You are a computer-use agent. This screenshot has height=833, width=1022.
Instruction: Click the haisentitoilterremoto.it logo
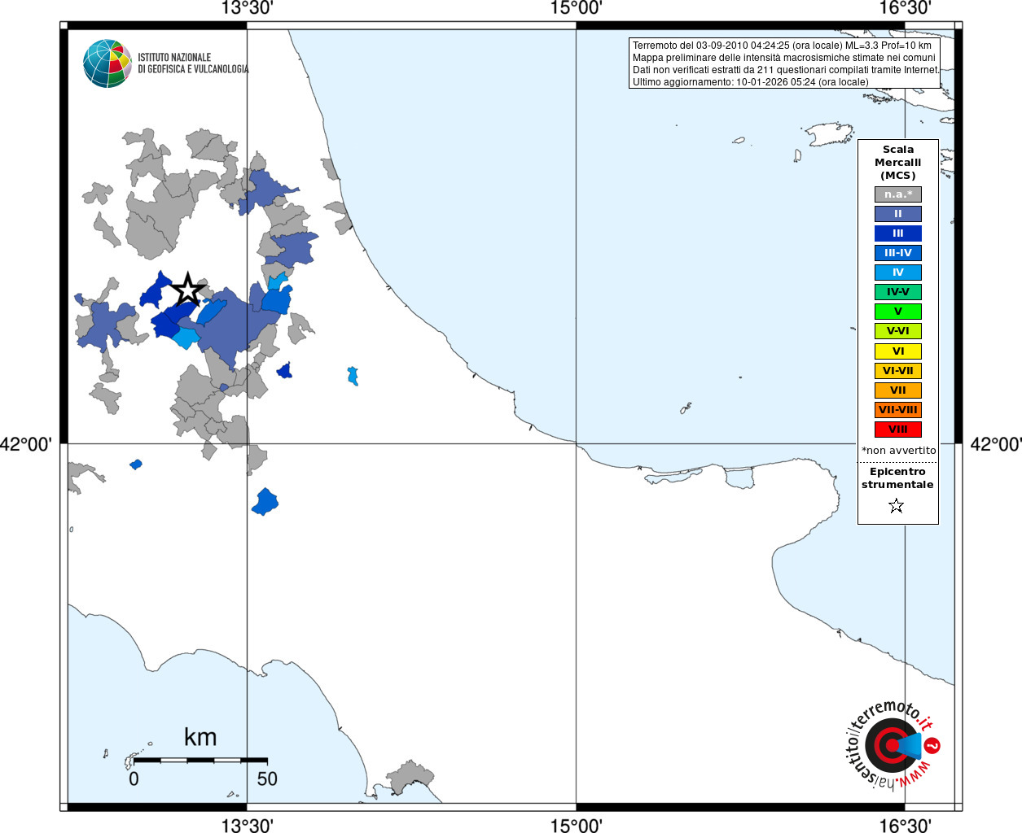[x=892, y=744]
